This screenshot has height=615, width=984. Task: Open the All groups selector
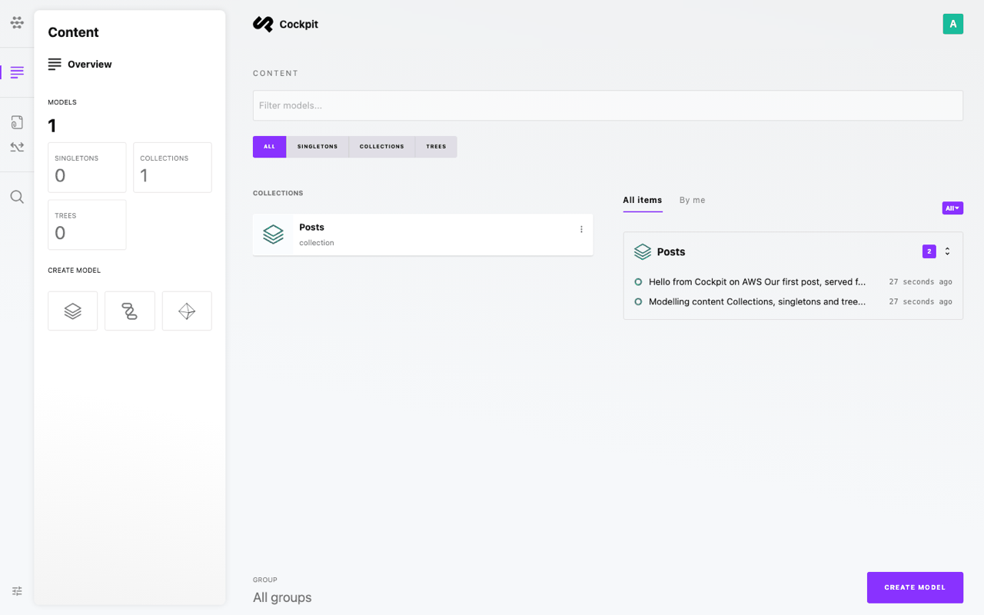pyautogui.click(x=282, y=597)
